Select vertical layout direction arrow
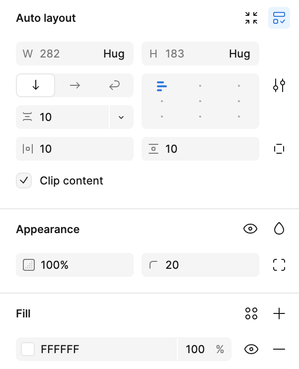 (x=36, y=85)
